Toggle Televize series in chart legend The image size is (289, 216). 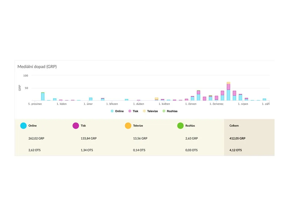(x=151, y=111)
